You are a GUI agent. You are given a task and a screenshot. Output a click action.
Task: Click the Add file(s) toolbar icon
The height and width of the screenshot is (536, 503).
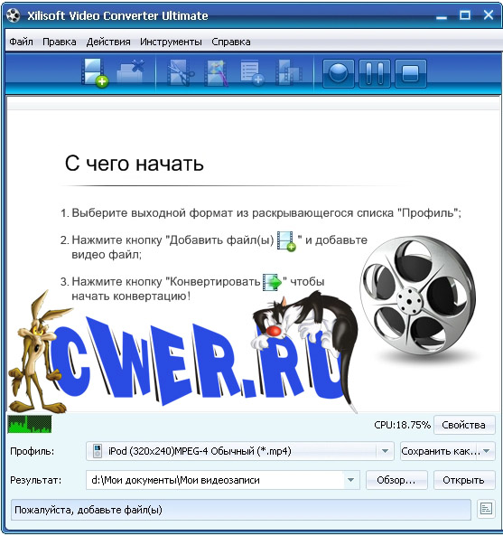pos(95,73)
